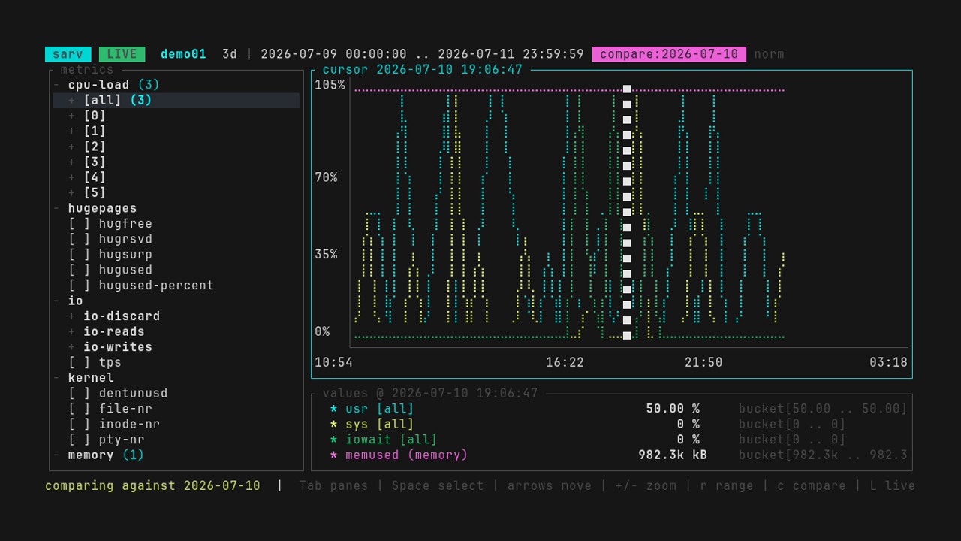Enable the tps metric checkbox

(80, 363)
